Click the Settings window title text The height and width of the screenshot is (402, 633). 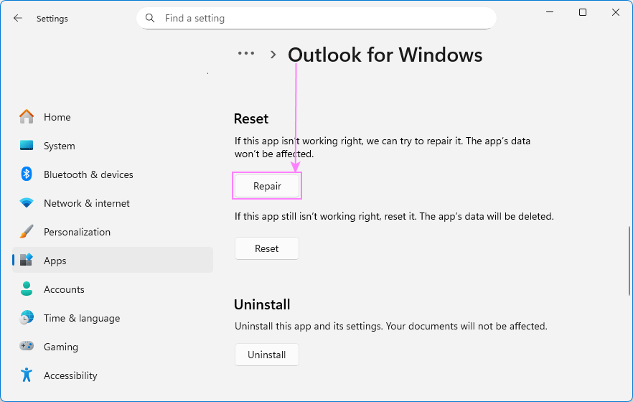coord(52,19)
